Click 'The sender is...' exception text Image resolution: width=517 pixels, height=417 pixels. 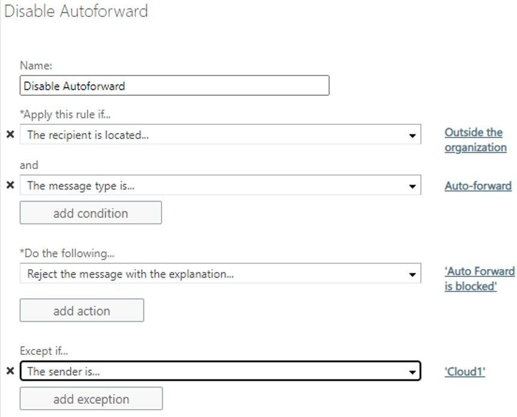click(63, 372)
